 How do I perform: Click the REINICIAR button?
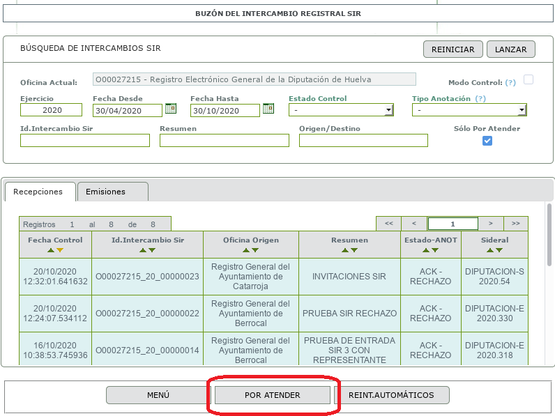(x=453, y=49)
